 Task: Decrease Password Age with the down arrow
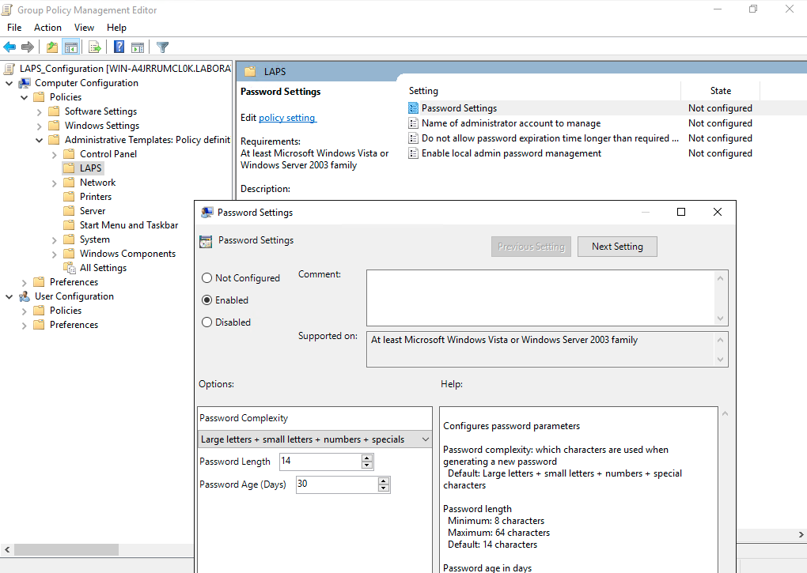[384, 488]
